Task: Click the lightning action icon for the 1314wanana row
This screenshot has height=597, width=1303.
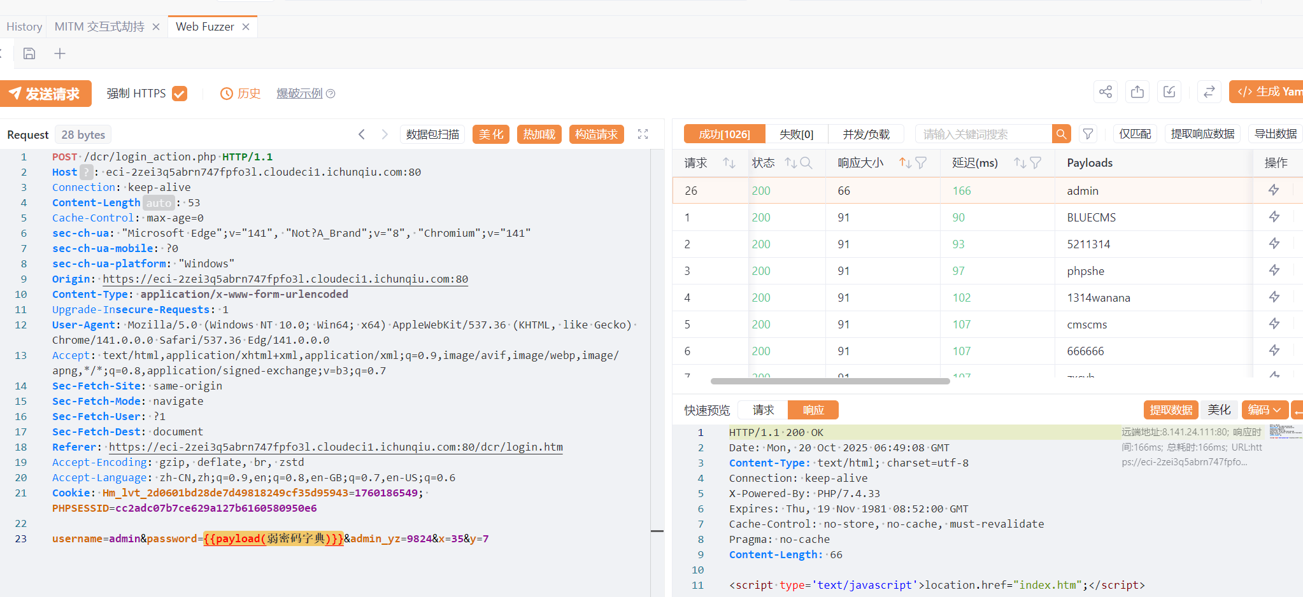Action: tap(1274, 297)
